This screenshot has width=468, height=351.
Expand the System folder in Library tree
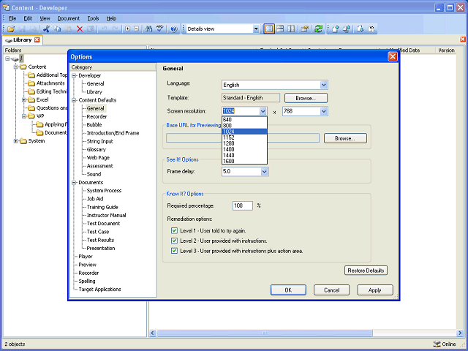pyautogui.click(x=16, y=141)
